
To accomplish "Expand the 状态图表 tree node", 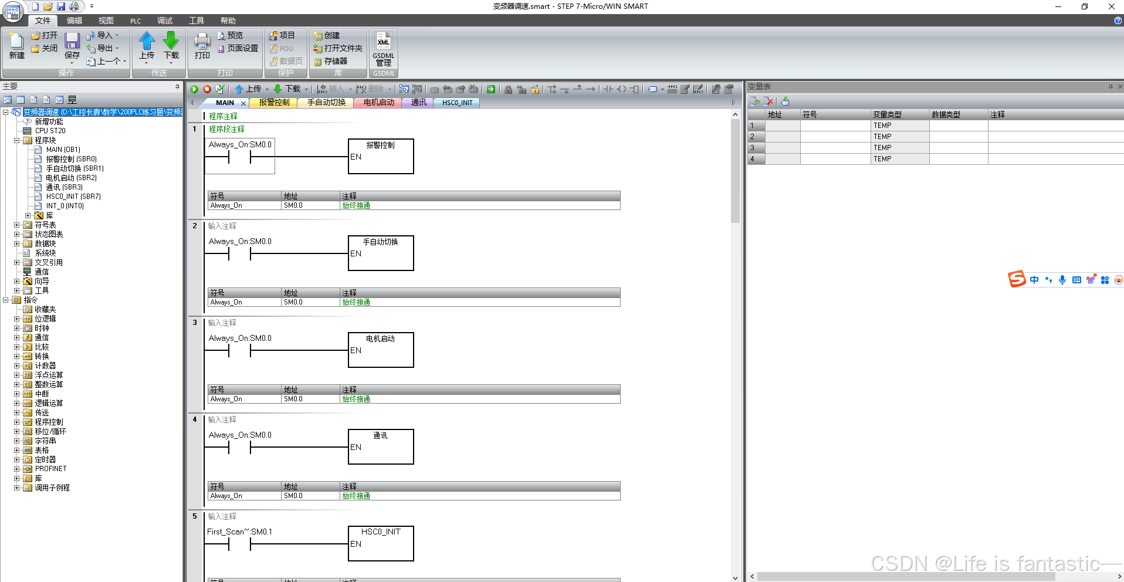I will [x=17, y=234].
